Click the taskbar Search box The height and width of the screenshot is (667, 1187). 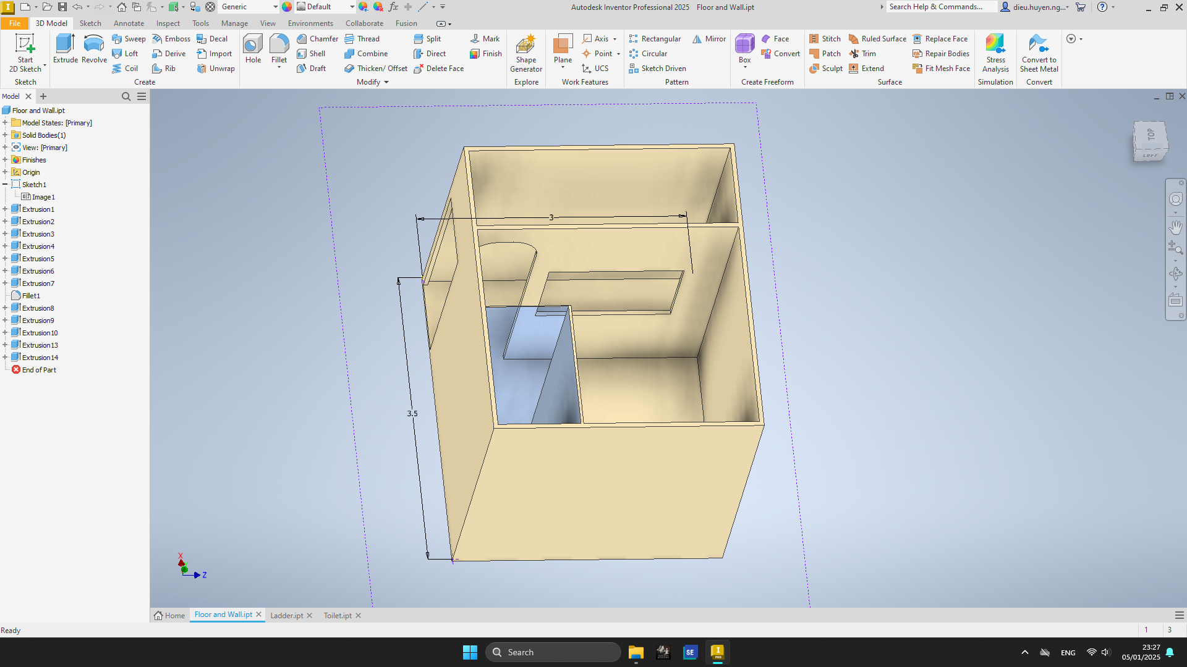[553, 652]
